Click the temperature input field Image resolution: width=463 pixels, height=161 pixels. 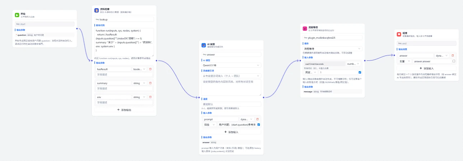(231, 104)
